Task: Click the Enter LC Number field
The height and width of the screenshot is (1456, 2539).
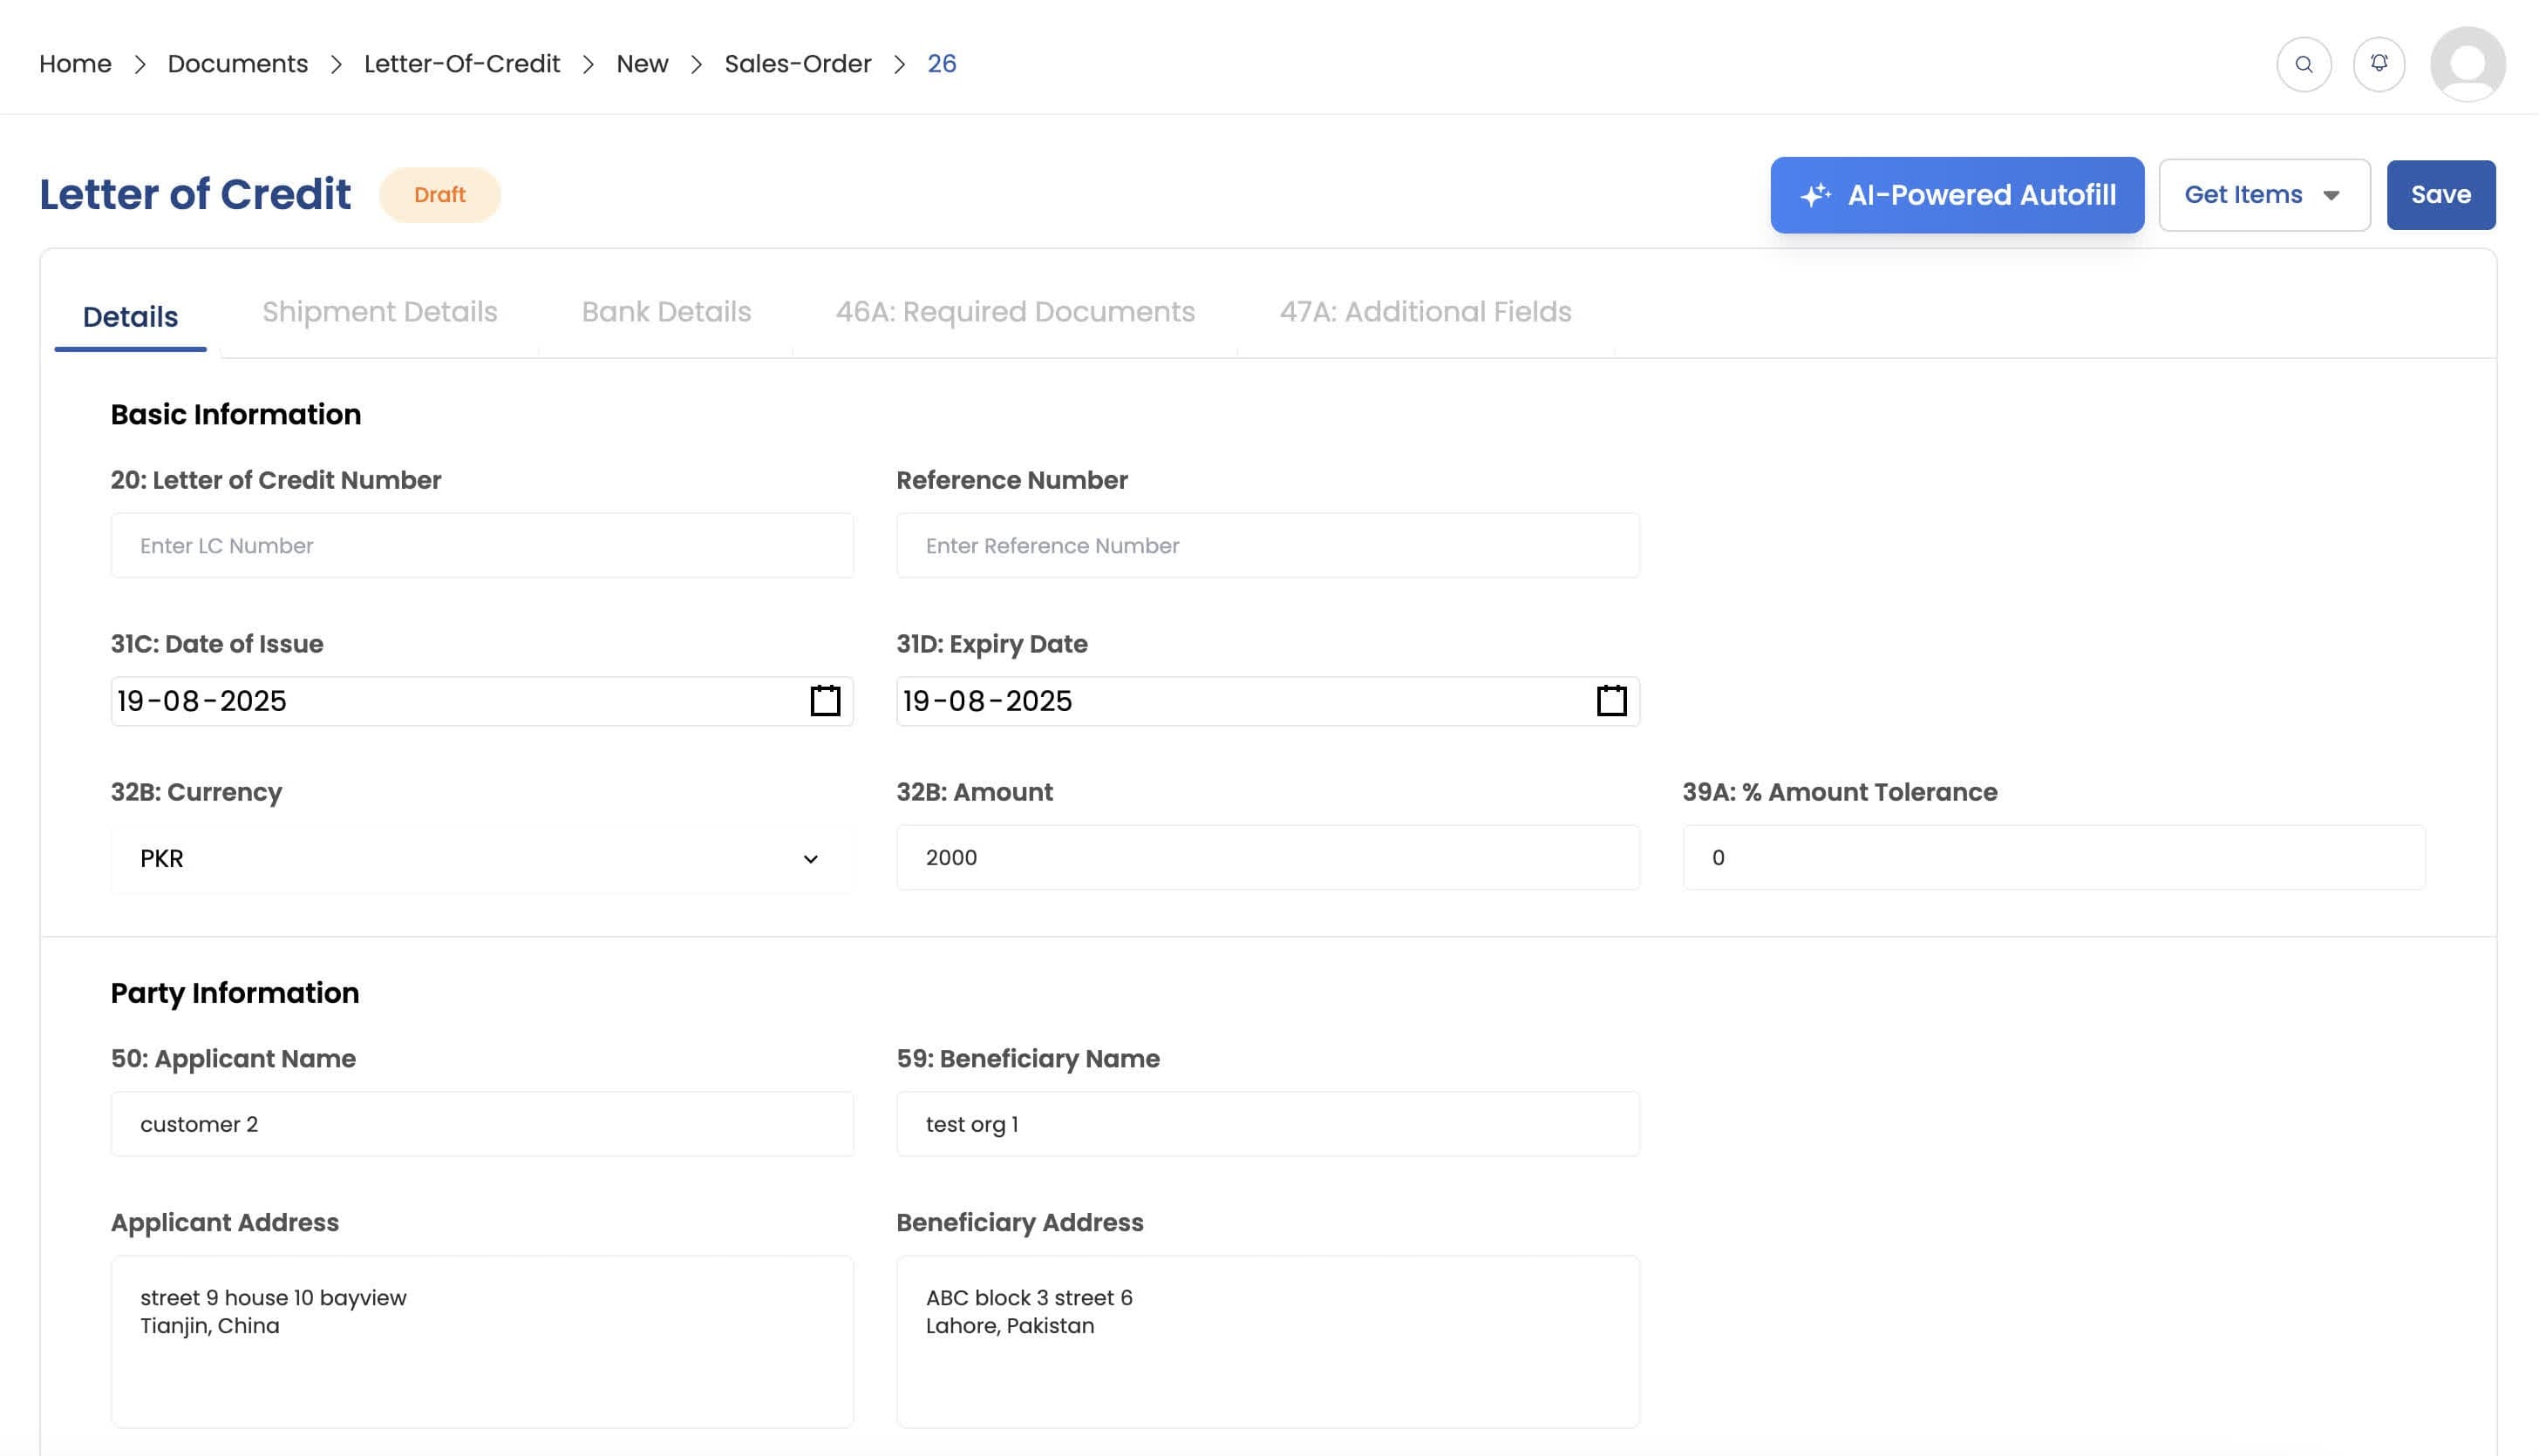Action: [482, 545]
